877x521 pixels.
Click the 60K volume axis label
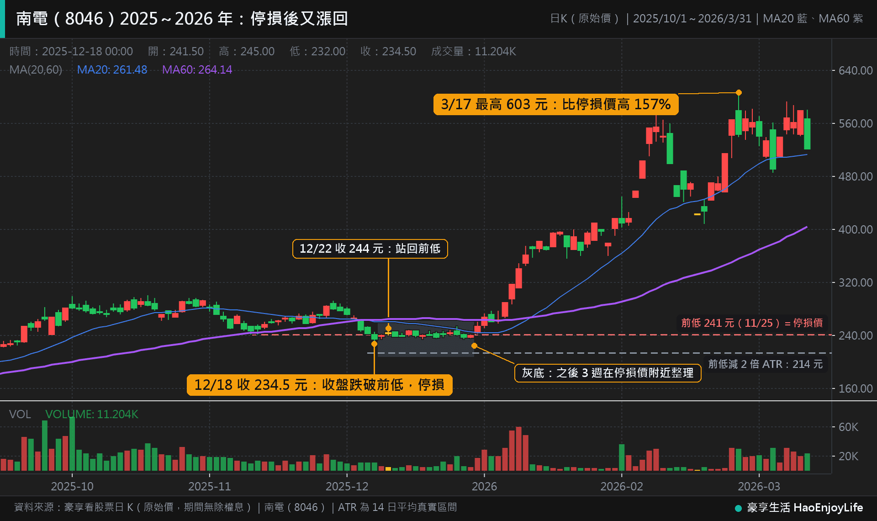click(848, 427)
